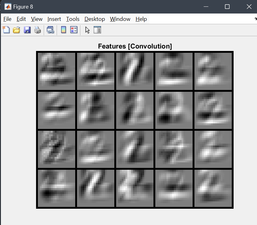Open the View menu
257x225 pixels.
[x=37, y=19]
